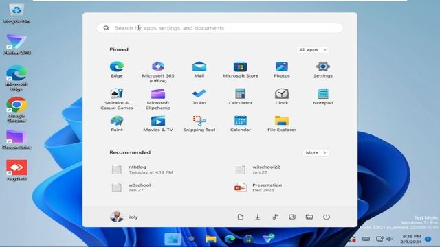Open Documents folder shortcut in Start footer
This screenshot has width=440, height=247.
(241, 217)
